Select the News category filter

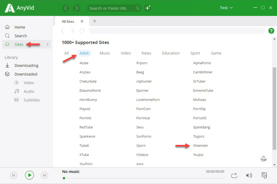(146, 53)
